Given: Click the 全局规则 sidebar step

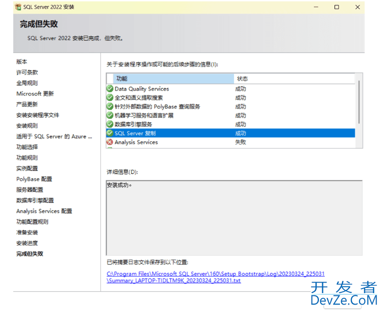Looking at the screenshot, I should click(x=27, y=83).
